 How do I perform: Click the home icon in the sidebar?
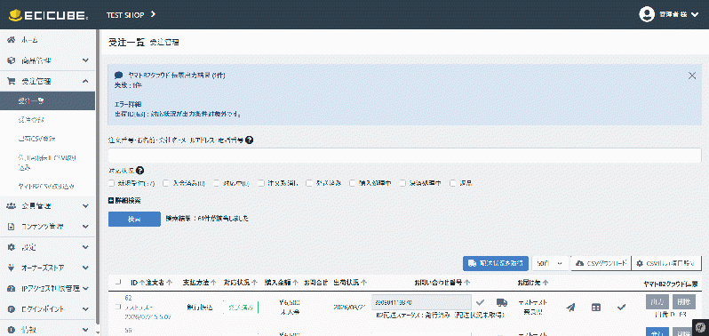[12, 40]
